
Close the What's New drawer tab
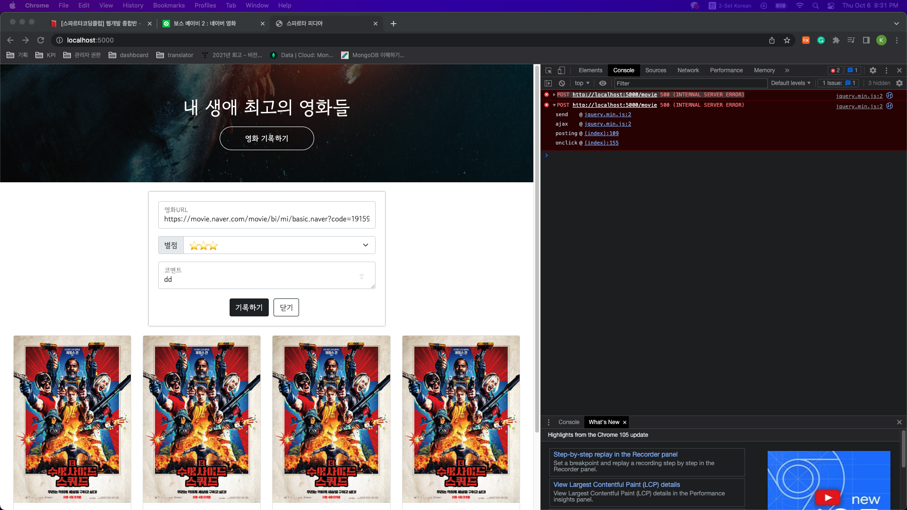(x=625, y=423)
